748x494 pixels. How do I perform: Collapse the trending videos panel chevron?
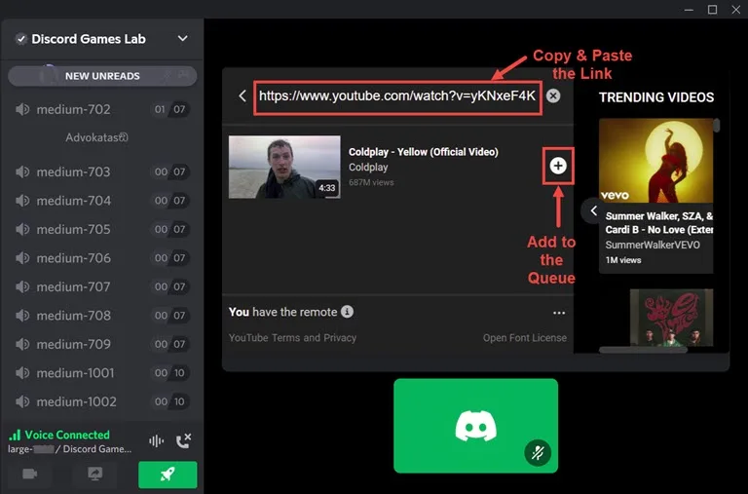(593, 210)
